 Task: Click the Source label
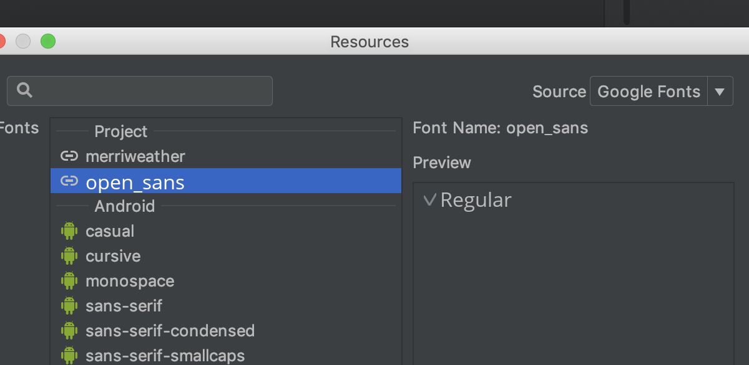559,92
